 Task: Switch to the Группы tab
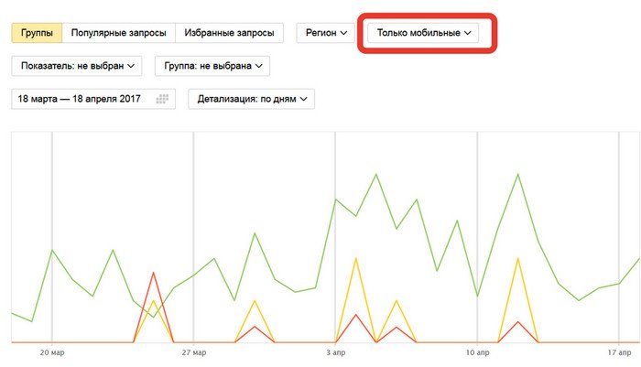pos(37,33)
